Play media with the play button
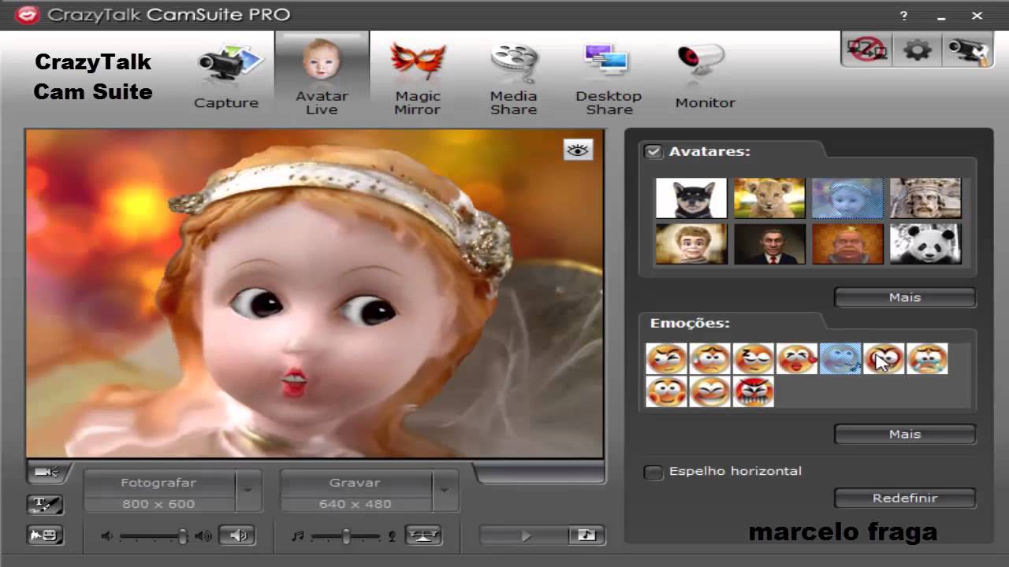The image size is (1009, 567). click(525, 535)
